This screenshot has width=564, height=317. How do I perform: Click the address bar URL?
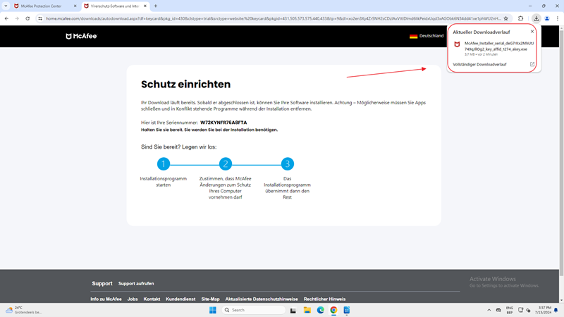pyautogui.click(x=274, y=19)
